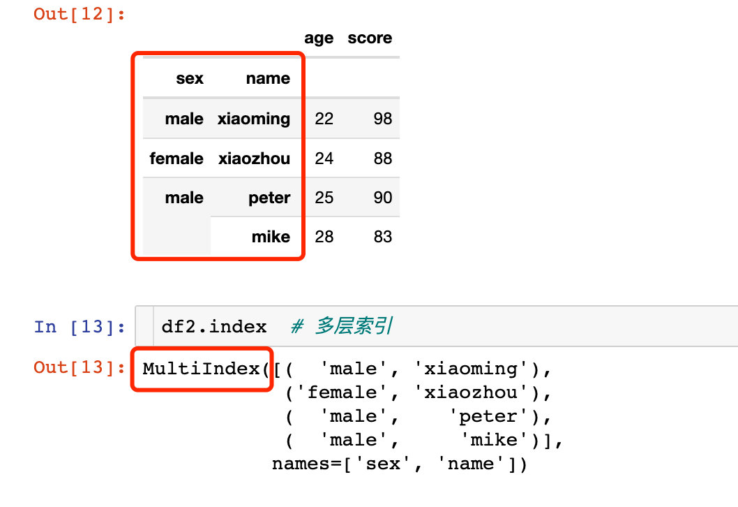The width and height of the screenshot is (738, 507).
Task: Click age value 22
Action: click(x=324, y=119)
